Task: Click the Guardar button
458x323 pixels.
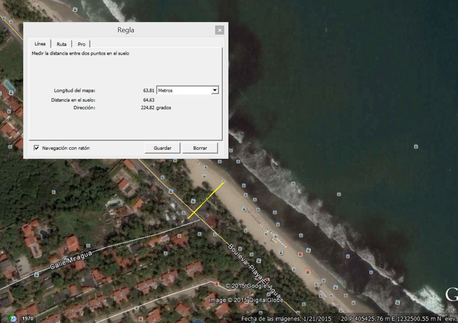Action: (x=162, y=148)
